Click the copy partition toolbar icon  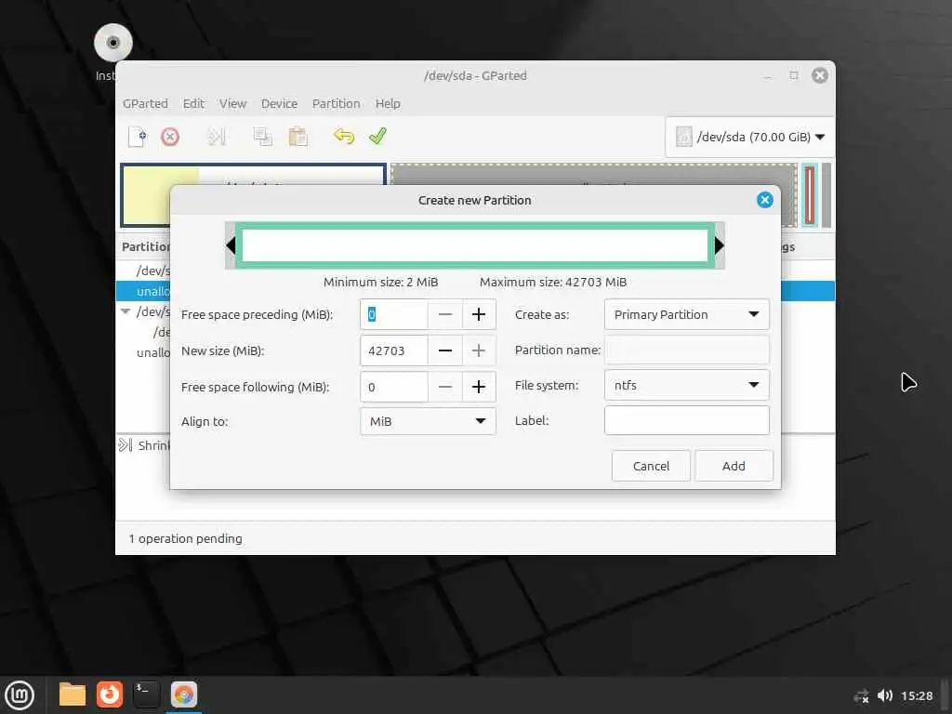coord(262,137)
